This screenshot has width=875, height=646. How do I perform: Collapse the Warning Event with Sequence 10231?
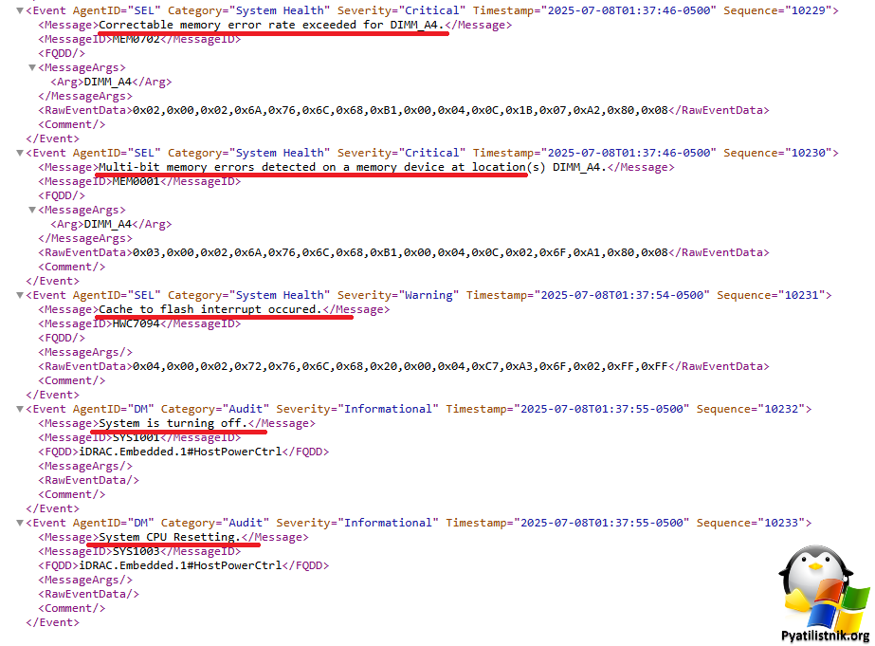(x=20, y=295)
